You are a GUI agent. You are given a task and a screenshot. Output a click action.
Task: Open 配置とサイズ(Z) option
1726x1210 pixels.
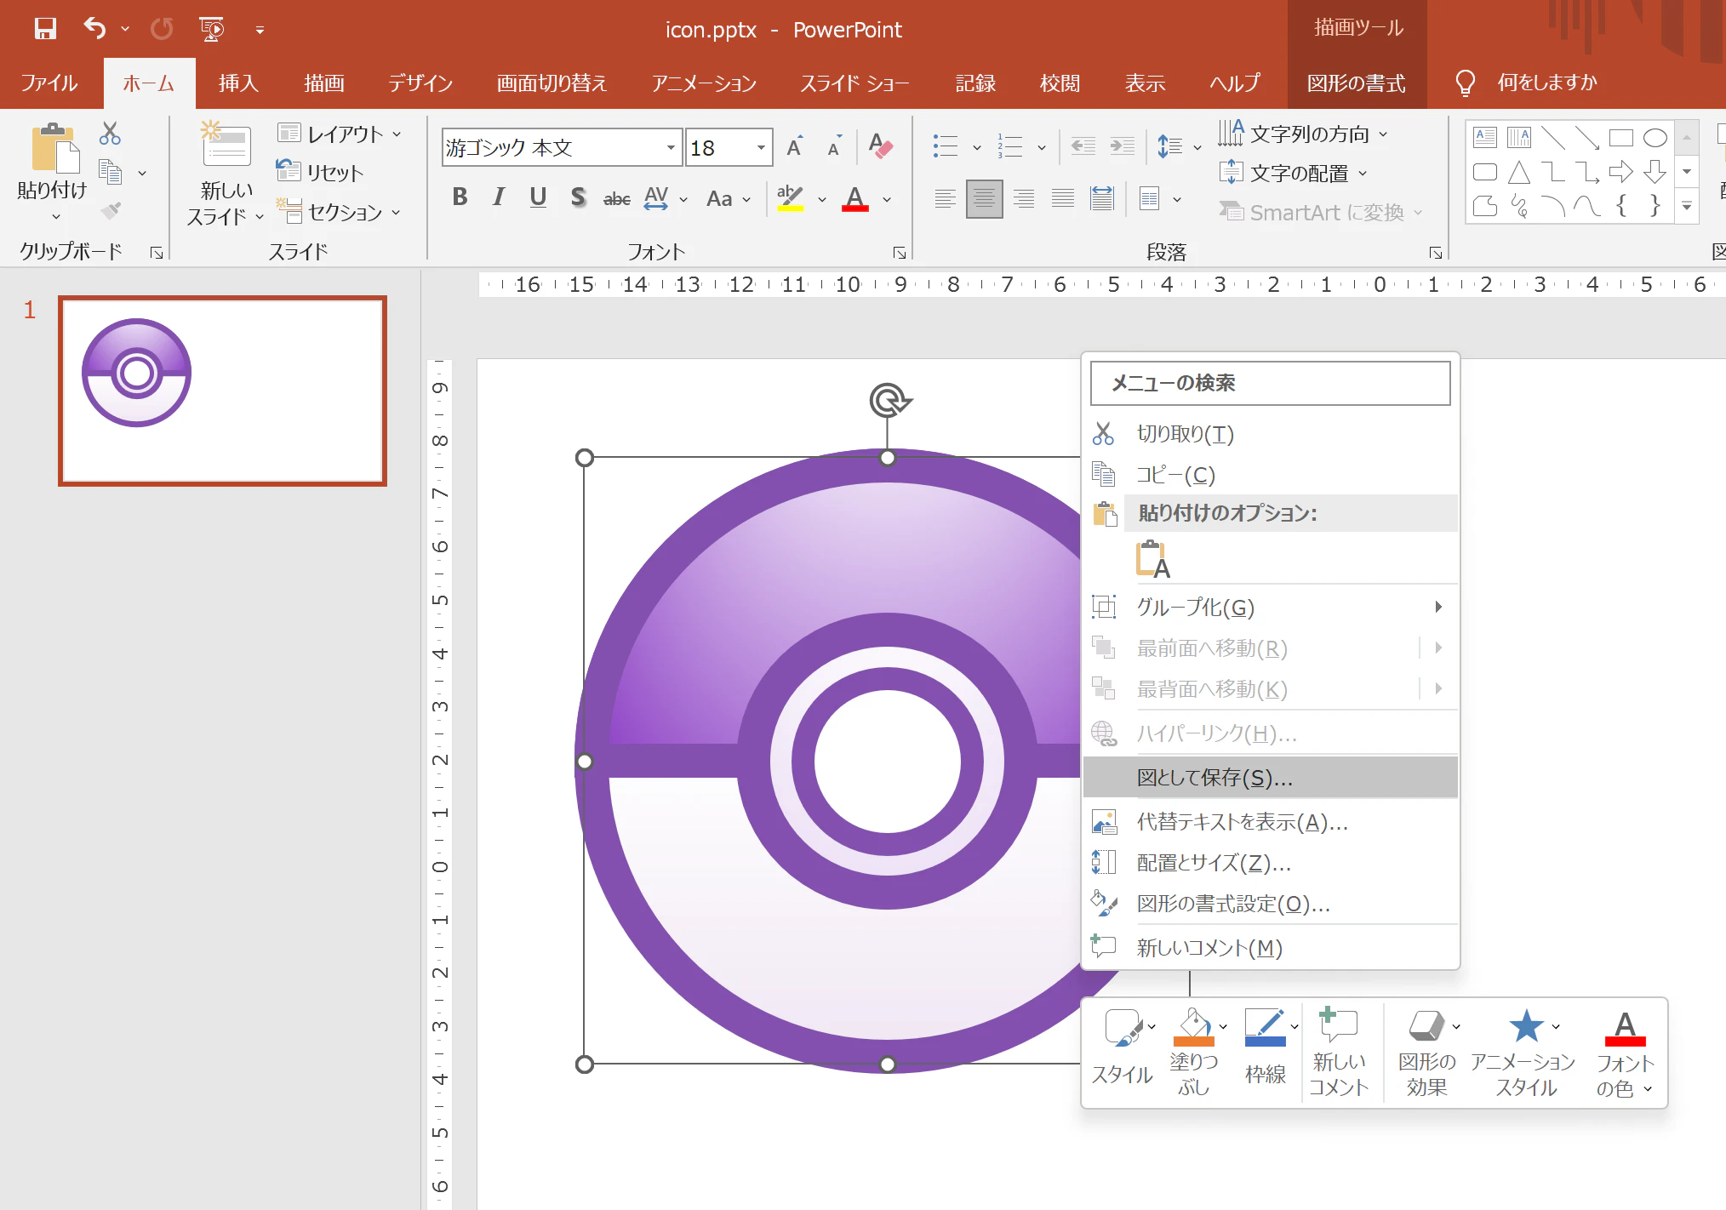click(1271, 862)
